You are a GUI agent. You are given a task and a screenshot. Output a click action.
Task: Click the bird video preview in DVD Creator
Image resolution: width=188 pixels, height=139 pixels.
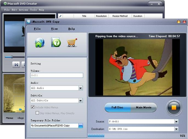[x=14, y=34]
